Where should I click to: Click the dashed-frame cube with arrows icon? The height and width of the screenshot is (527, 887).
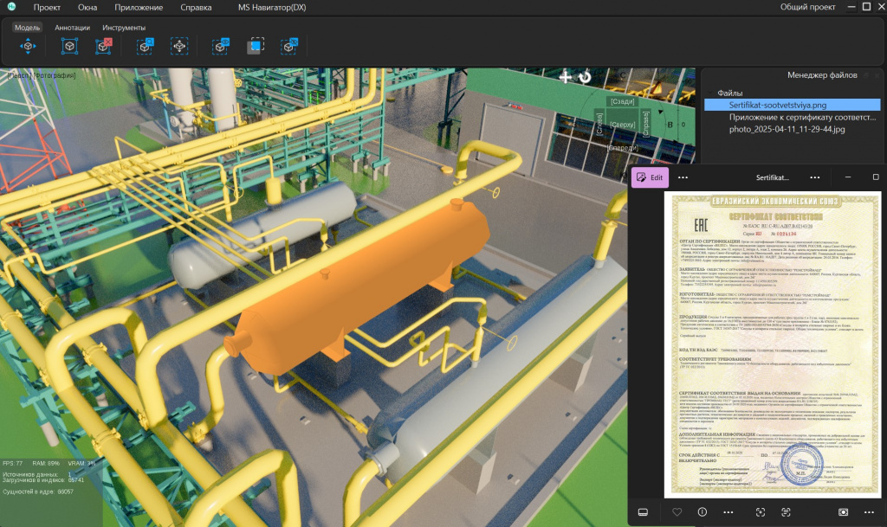[x=179, y=47]
